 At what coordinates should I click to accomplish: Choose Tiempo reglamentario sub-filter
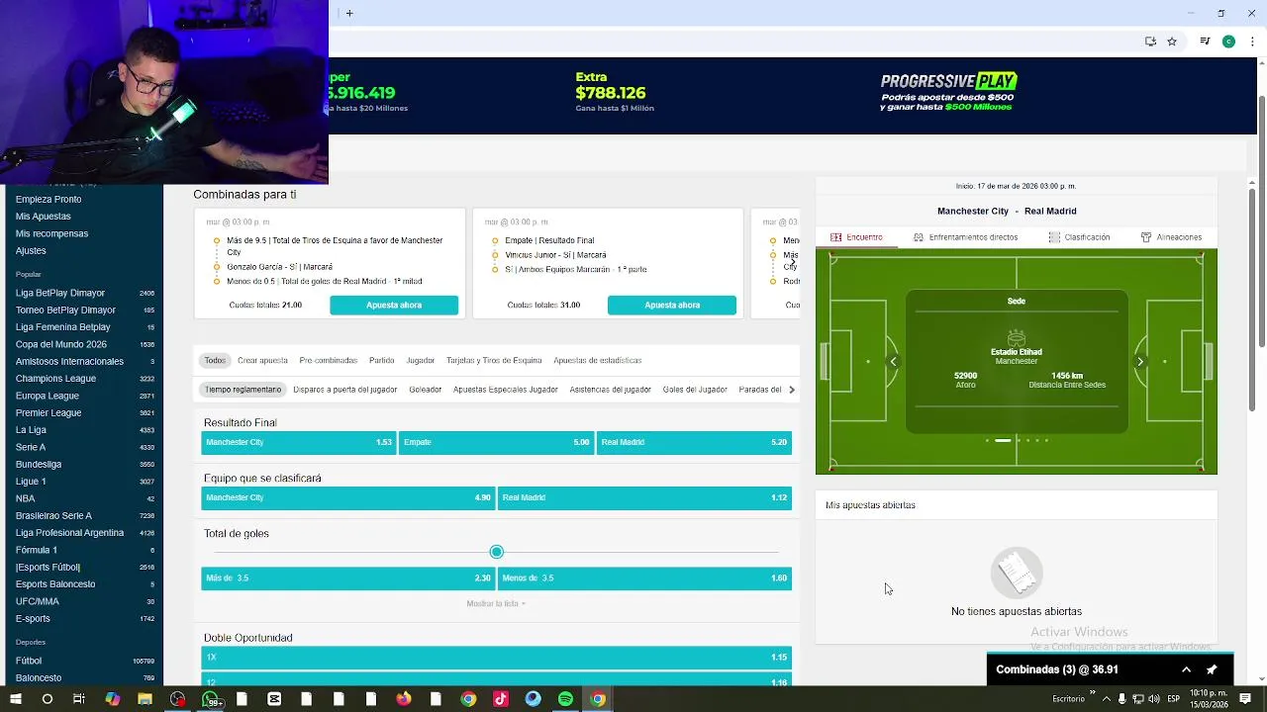point(244,390)
